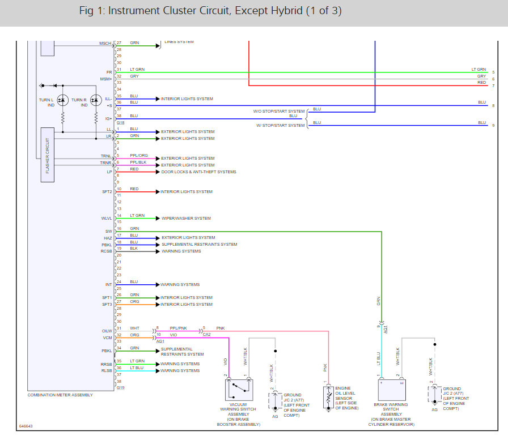Click ground J/C 2 symbol beside brake switch
Viewport: 508px width, 440px height.
(435, 394)
